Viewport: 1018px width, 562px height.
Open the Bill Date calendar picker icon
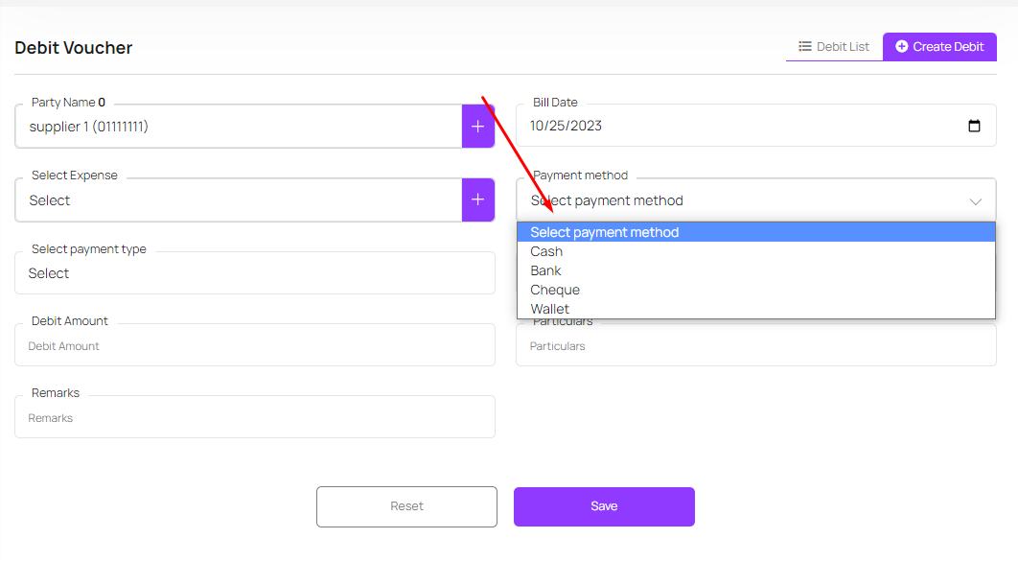[974, 126]
